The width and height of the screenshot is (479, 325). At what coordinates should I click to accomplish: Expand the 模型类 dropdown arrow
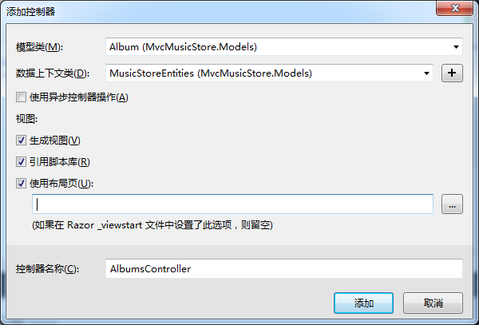(456, 47)
